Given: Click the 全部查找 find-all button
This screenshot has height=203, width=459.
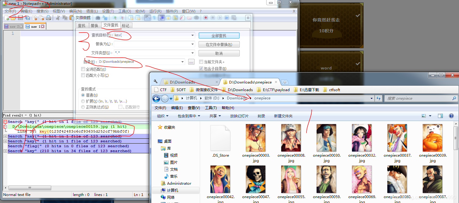Looking at the screenshot, I should (x=219, y=36).
